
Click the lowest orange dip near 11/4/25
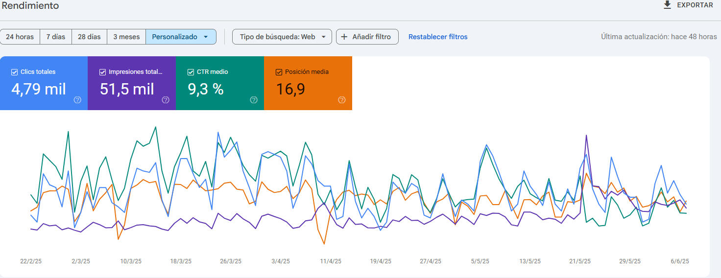[x=324, y=243]
